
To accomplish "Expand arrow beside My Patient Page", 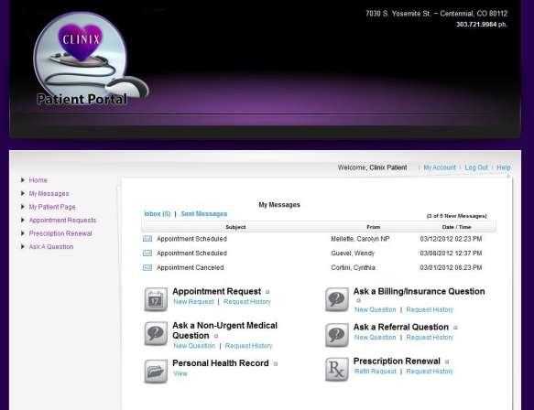I will [23, 207].
